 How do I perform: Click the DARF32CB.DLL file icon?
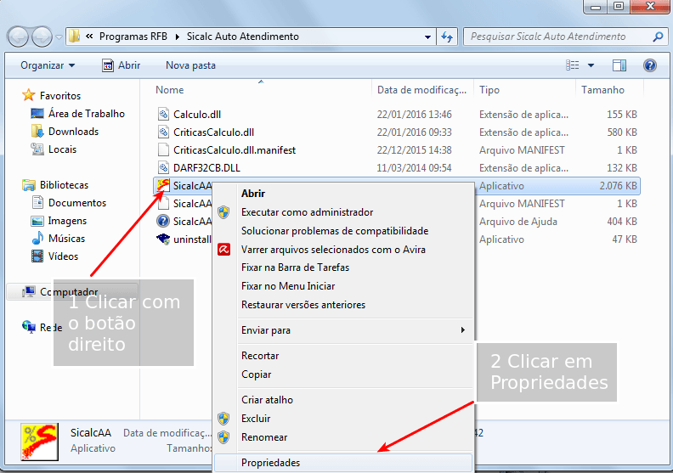[163, 168]
